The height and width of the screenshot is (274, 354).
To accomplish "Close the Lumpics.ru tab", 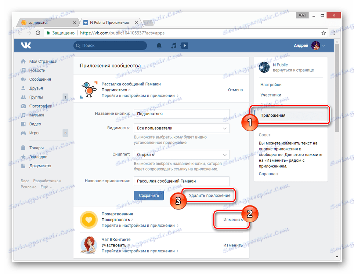I will pyautogui.click(x=75, y=22).
